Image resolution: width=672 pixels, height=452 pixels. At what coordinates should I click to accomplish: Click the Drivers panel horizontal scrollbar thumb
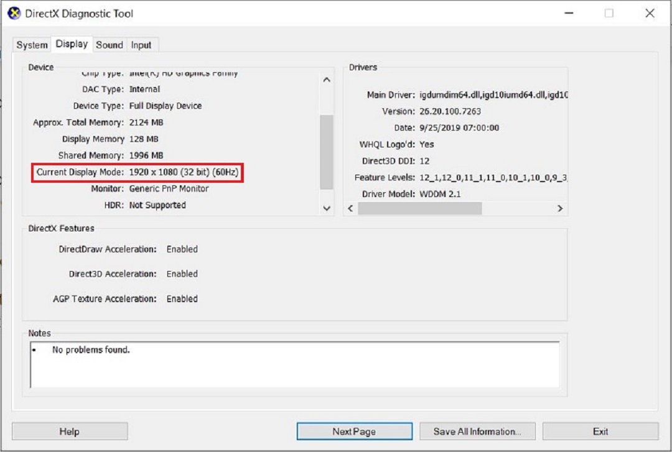click(x=420, y=208)
